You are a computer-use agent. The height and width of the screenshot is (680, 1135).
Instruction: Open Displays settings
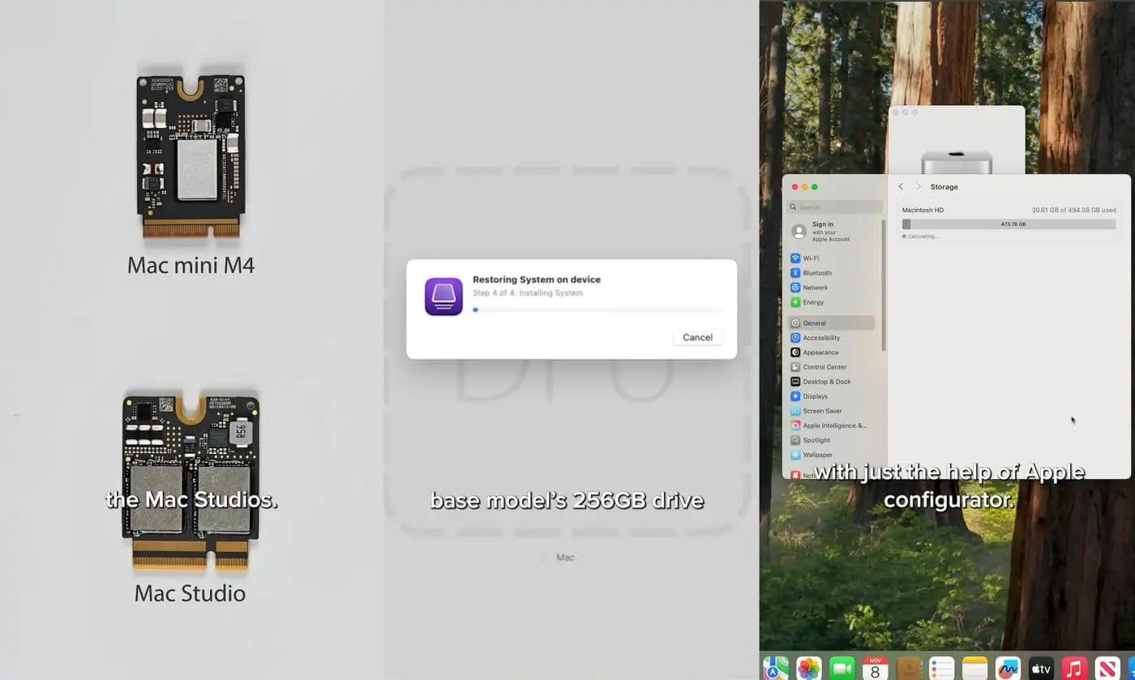coord(815,396)
